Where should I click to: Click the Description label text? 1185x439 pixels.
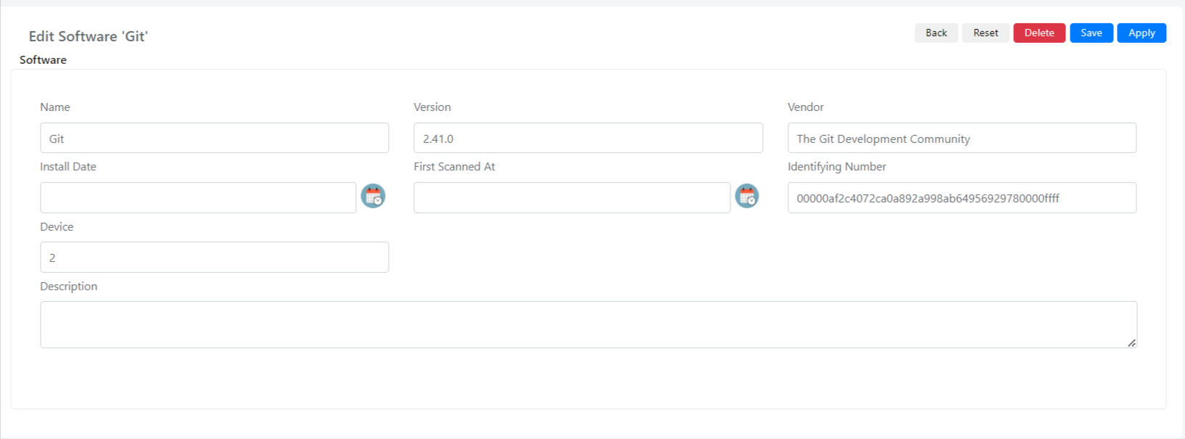pyautogui.click(x=69, y=286)
